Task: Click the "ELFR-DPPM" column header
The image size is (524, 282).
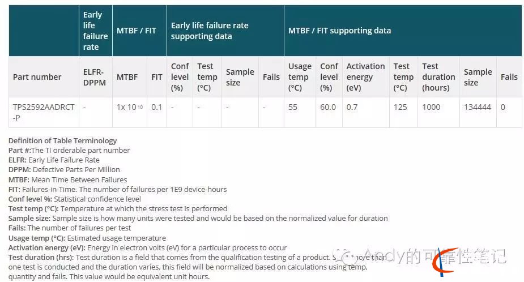Action: pos(95,77)
